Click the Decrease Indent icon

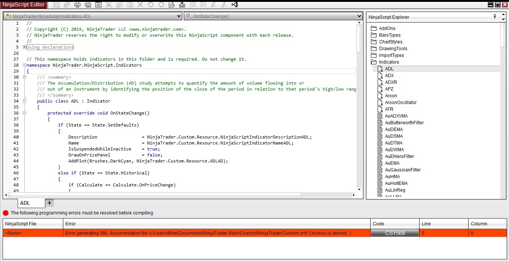click(193, 4)
